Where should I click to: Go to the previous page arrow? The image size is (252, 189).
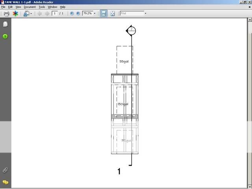click(39, 13)
